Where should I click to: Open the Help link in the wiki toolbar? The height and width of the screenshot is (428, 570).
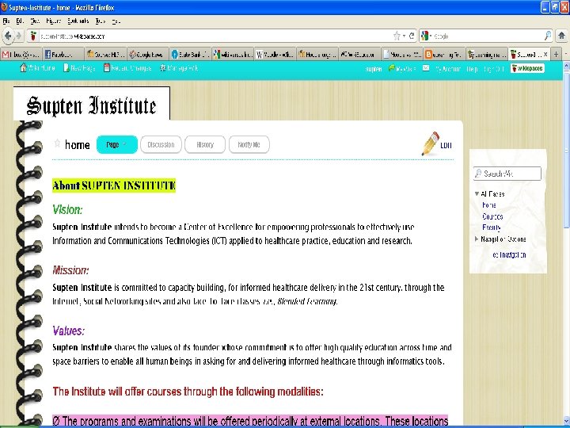pos(472,68)
